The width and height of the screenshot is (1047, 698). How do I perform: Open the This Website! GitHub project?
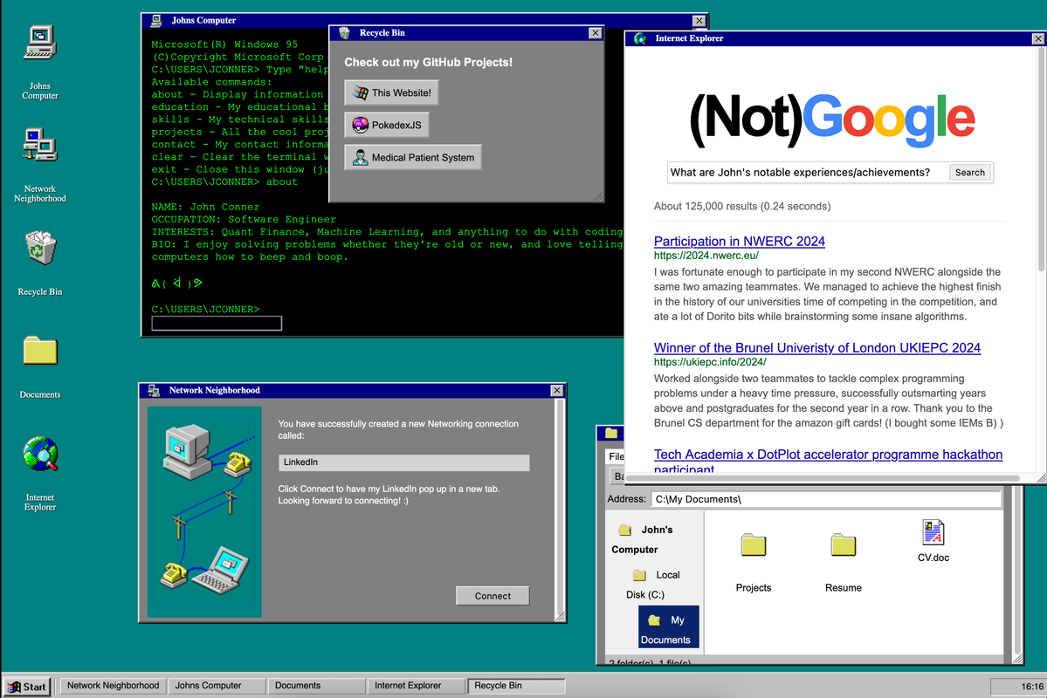tap(392, 92)
